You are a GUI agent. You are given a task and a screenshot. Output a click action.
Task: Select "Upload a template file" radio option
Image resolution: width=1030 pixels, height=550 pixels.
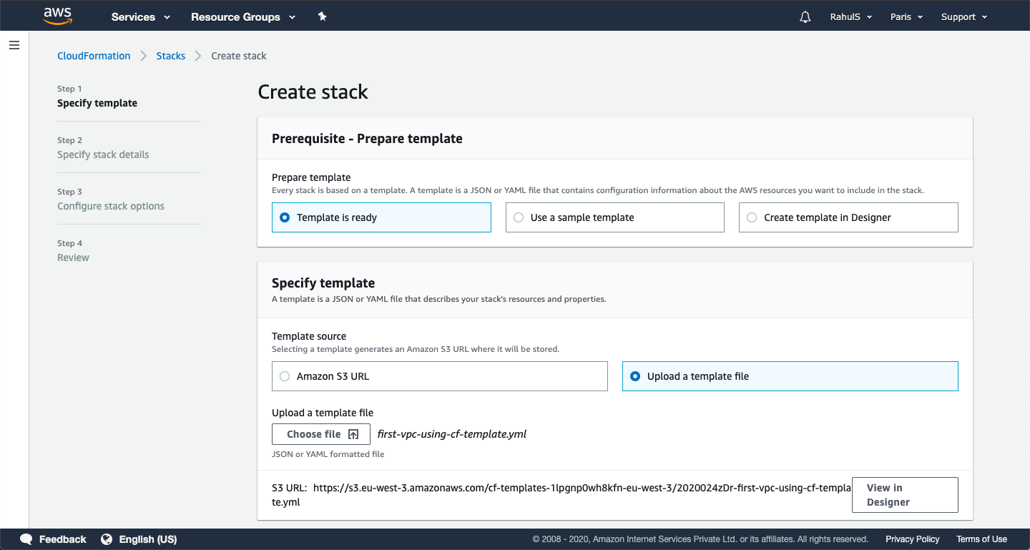pos(635,376)
